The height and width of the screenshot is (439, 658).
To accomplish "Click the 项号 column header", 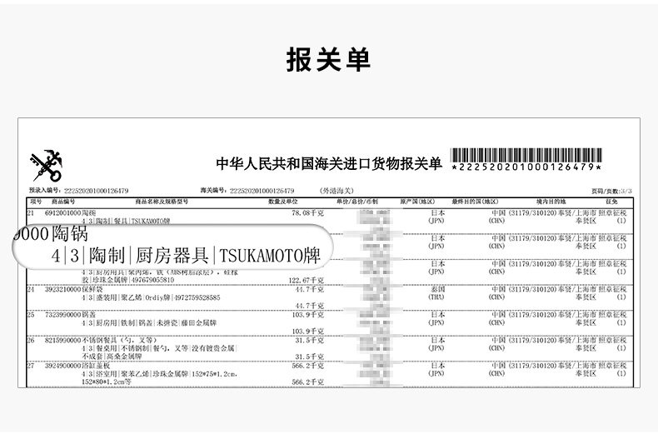I will pos(36,202).
